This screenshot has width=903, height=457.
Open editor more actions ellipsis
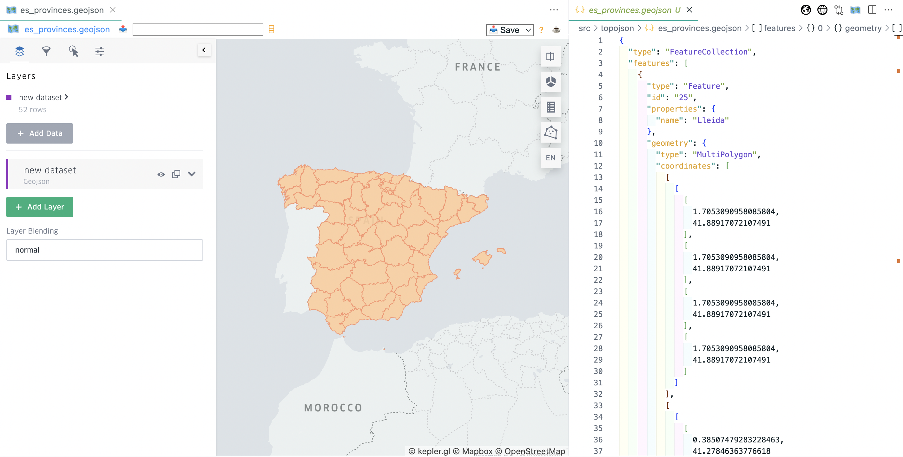[888, 10]
